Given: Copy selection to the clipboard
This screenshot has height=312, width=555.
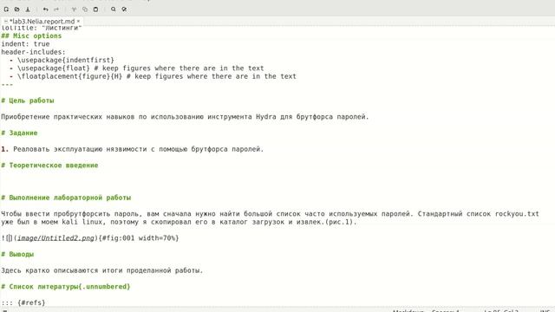Looking at the screenshot, I should [85, 10].
